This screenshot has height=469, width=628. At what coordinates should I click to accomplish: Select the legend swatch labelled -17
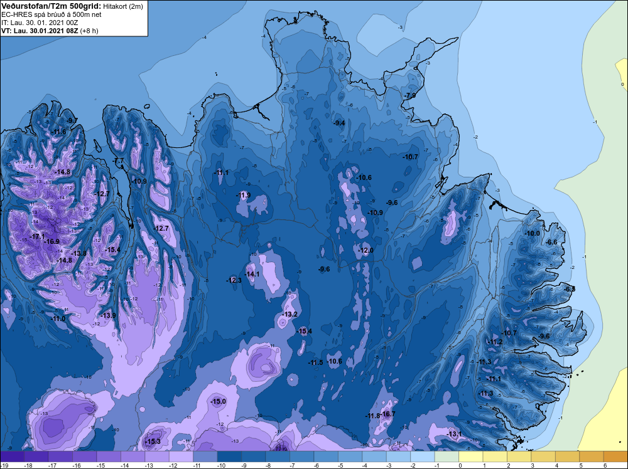[x=60, y=456]
